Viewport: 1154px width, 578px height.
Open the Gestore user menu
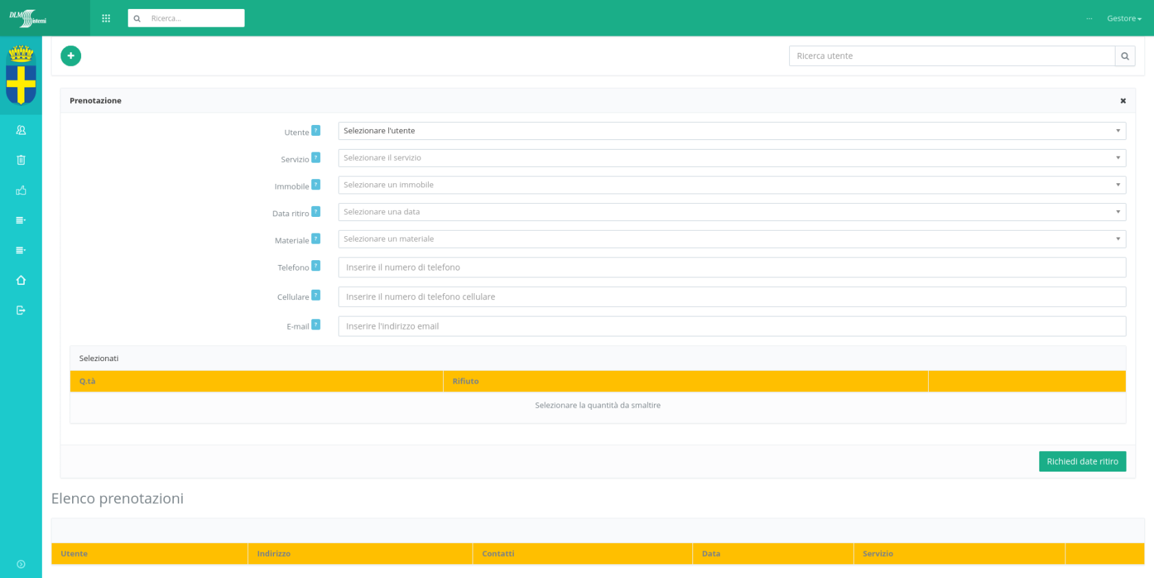[x=1124, y=19]
